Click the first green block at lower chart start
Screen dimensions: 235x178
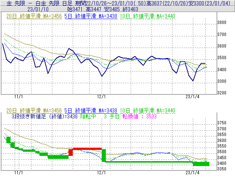click(9, 140)
